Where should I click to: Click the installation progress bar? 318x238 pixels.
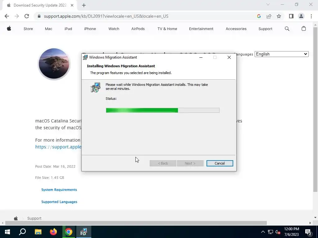pos(162,110)
